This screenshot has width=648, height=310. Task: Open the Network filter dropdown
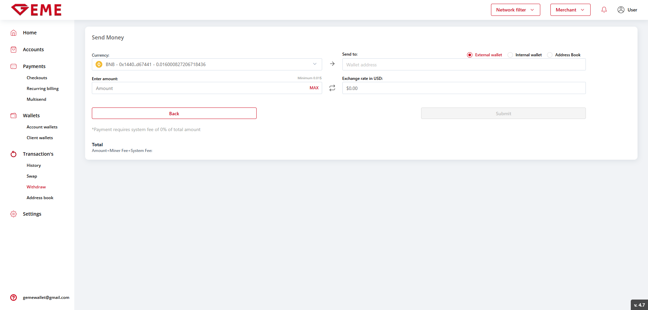click(x=515, y=10)
